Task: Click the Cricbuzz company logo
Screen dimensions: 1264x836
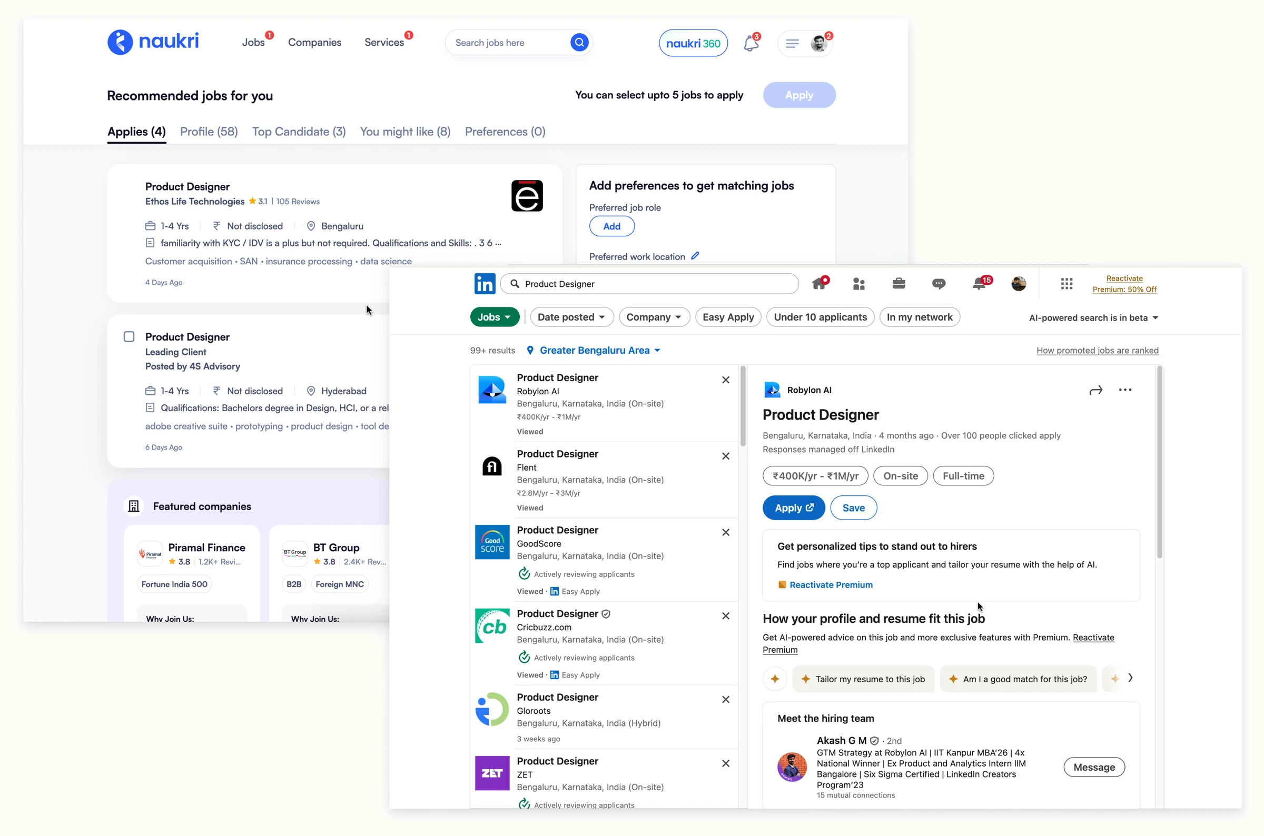Action: [492, 625]
